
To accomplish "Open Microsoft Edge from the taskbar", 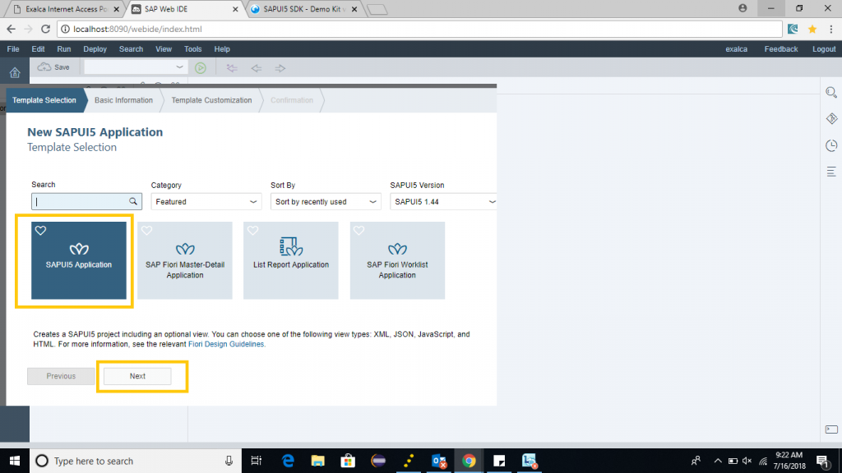I will 288,461.
